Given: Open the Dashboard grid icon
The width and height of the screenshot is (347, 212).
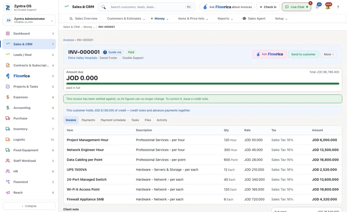Looking at the screenshot, I should 8,34.
